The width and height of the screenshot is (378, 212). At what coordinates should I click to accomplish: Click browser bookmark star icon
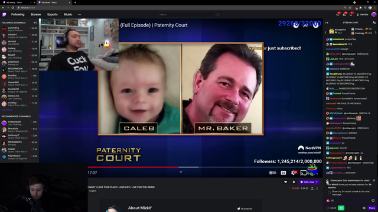(350, 8)
